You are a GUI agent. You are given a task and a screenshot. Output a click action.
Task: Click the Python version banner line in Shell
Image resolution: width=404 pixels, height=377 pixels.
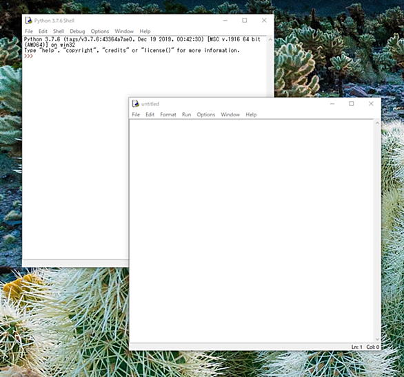[142, 42]
